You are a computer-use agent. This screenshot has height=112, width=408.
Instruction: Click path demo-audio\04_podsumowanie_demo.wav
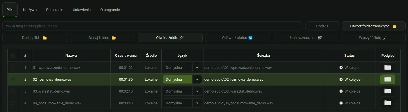click(x=239, y=103)
